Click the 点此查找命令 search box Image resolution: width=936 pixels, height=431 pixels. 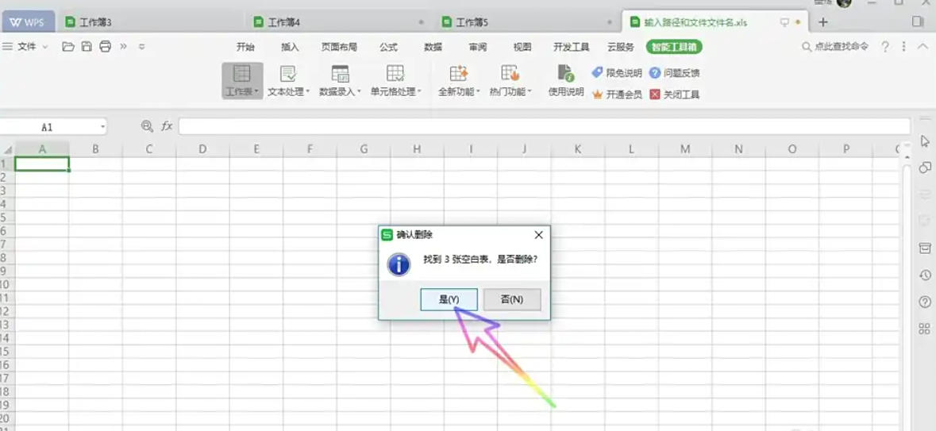(835, 47)
